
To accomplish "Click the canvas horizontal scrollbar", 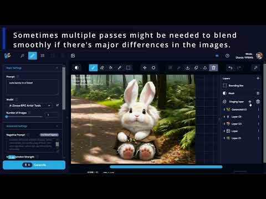I will (x=166, y=167).
